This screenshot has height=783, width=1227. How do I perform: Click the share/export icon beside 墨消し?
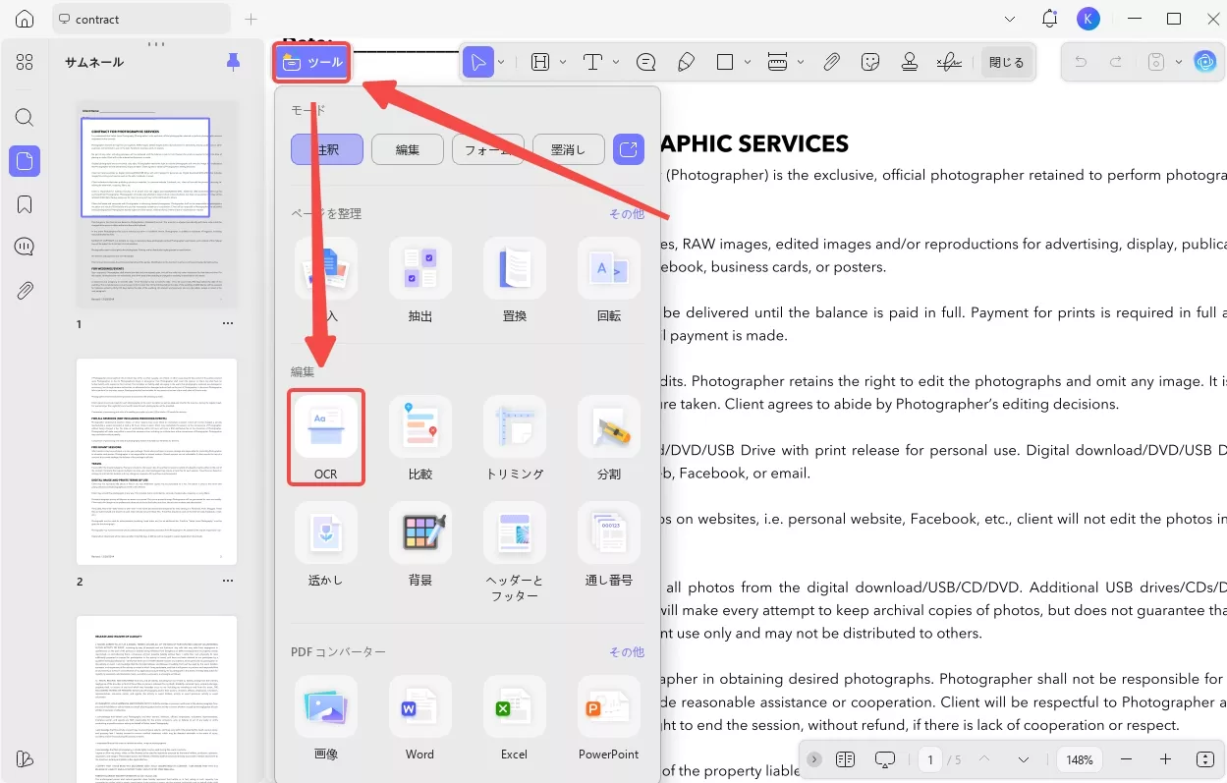click(x=629, y=149)
